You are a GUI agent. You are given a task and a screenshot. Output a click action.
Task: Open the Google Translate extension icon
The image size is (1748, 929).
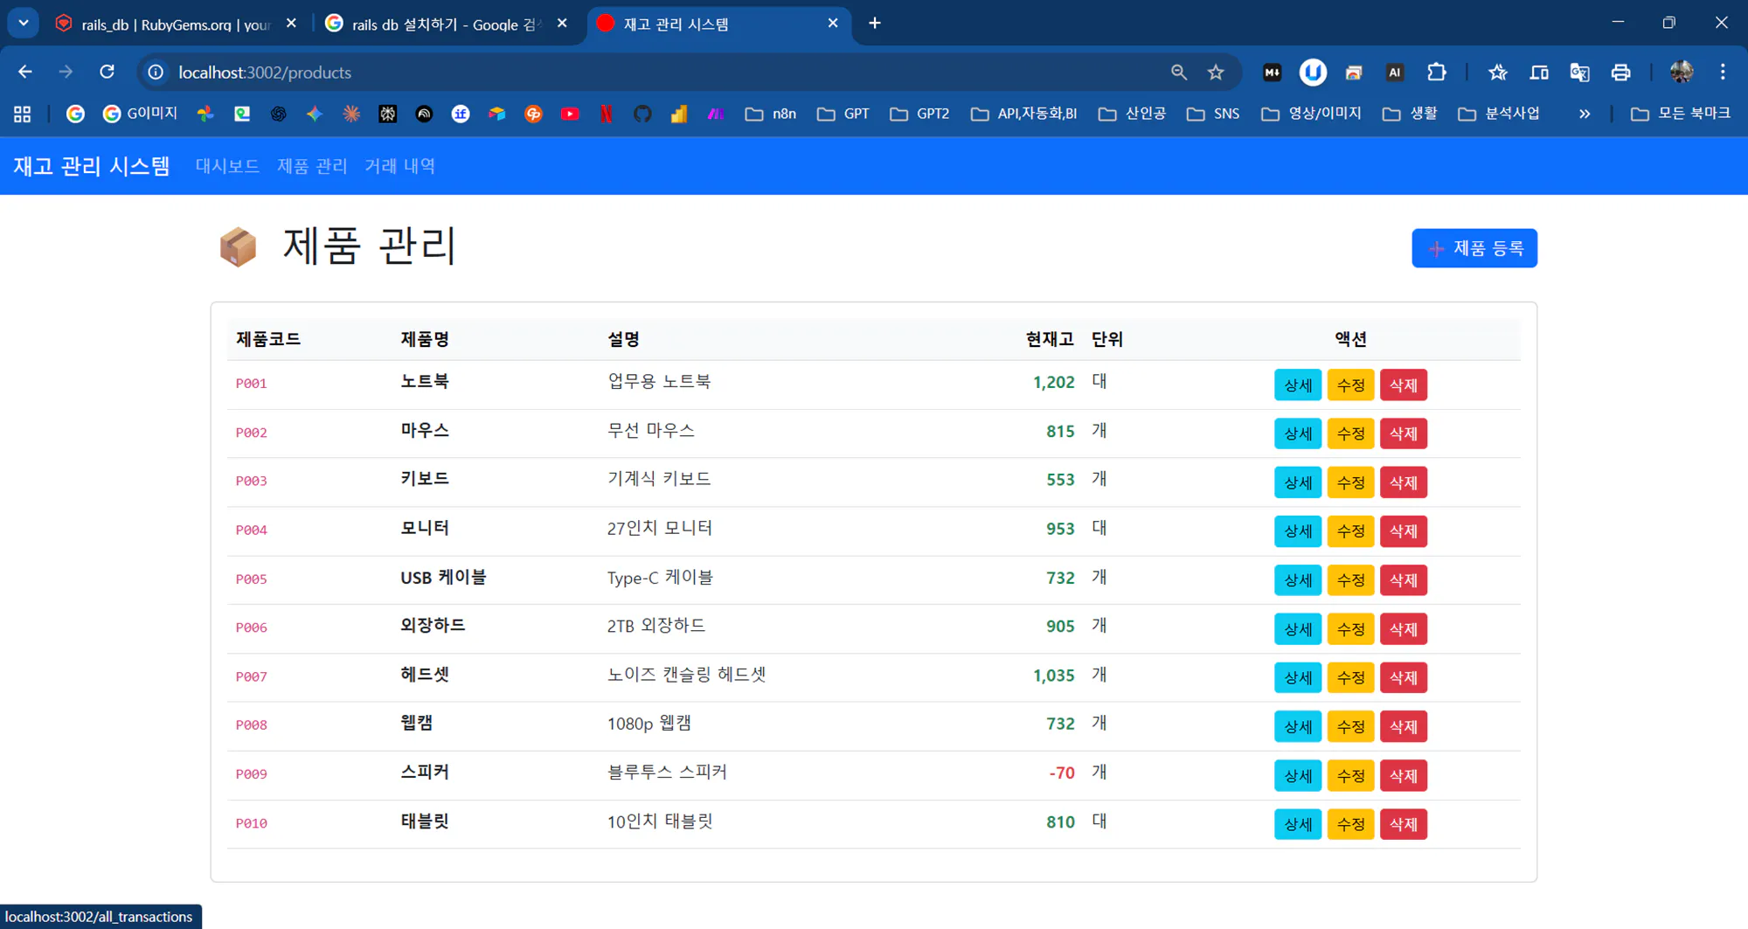point(1579,73)
